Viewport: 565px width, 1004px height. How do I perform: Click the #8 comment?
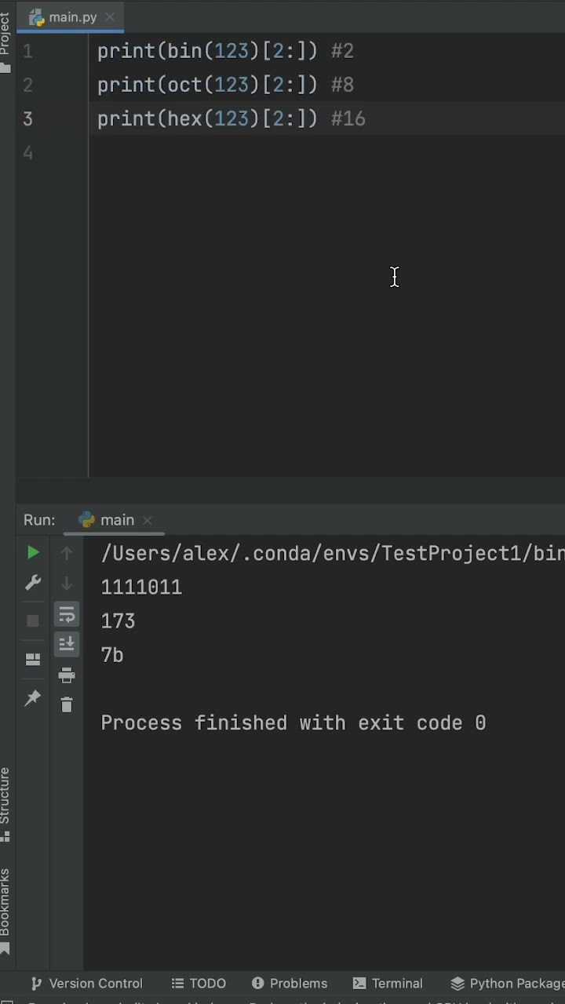pyautogui.click(x=342, y=85)
